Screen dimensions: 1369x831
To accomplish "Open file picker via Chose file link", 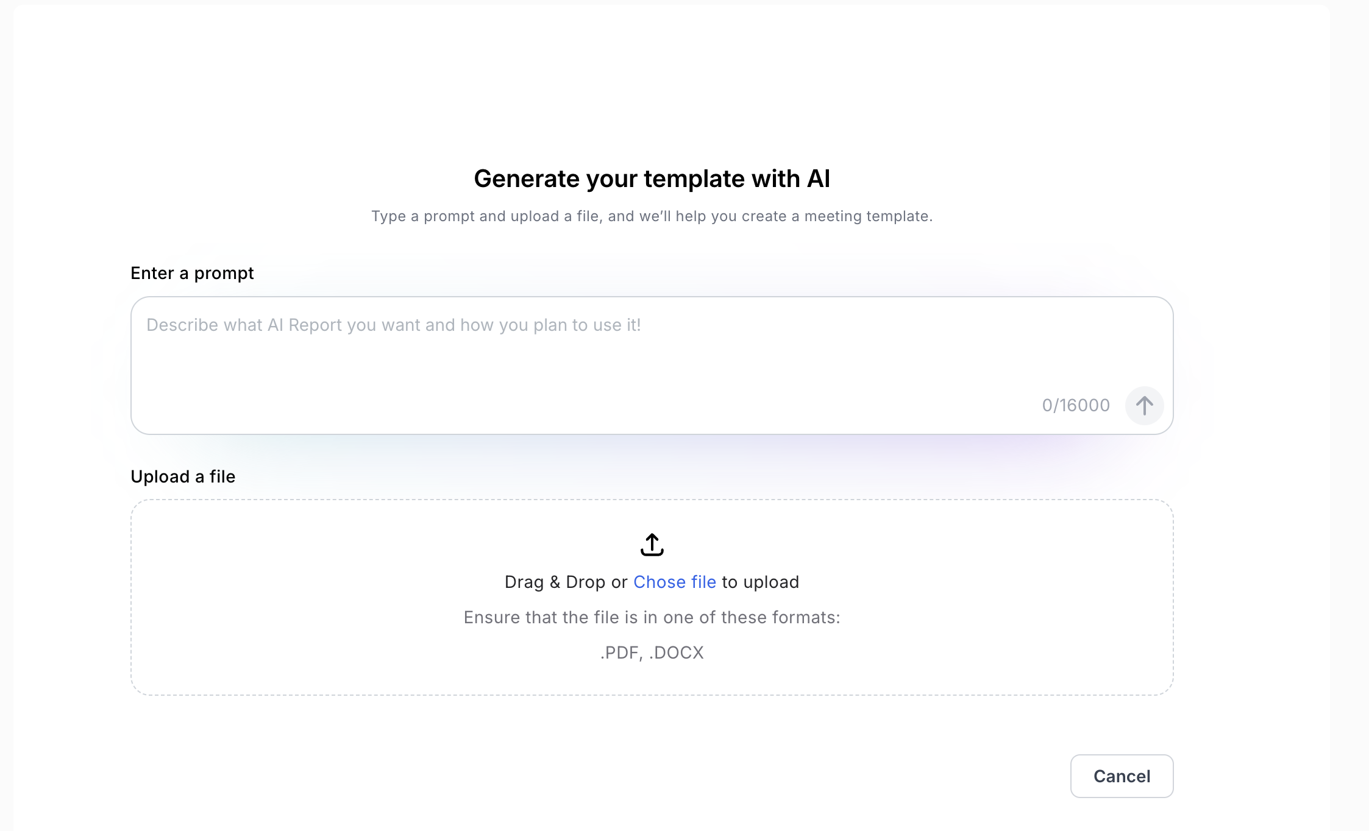I will [674, 582].
